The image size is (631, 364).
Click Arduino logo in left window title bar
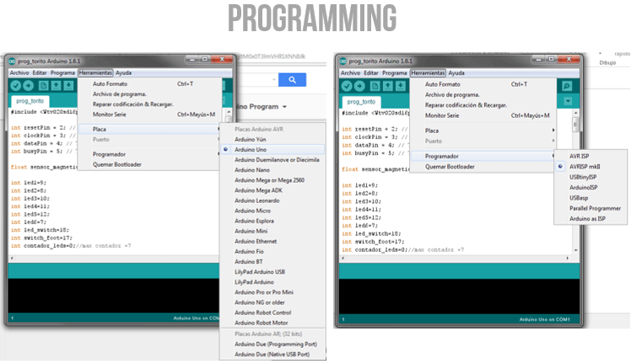pos(12,61)
